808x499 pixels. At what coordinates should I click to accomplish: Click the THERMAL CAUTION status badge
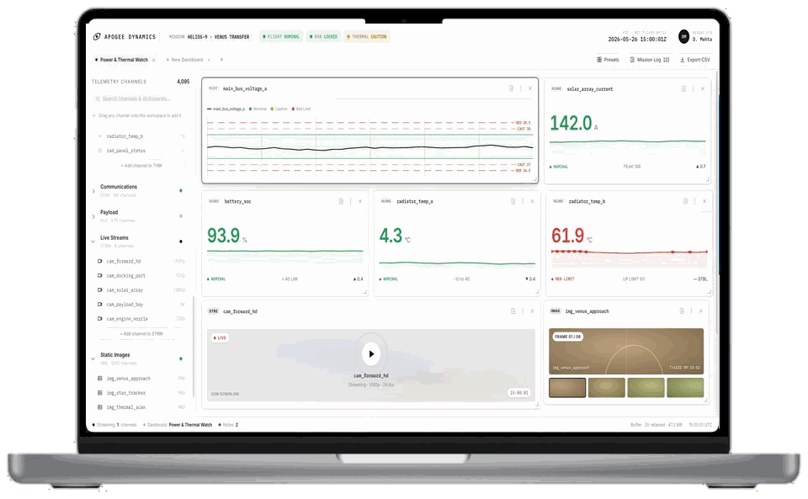pos(367,36)
